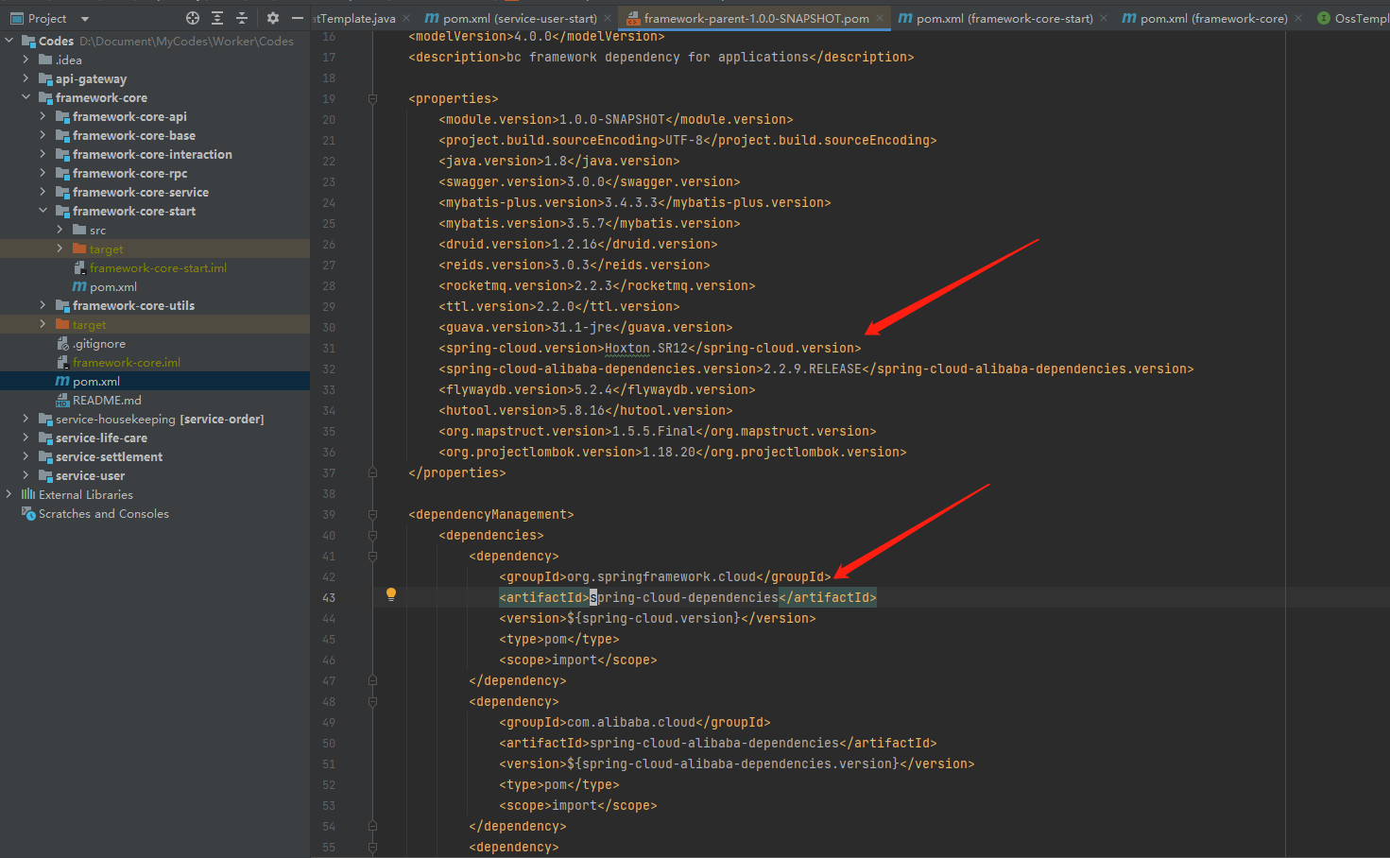
Task: Switch to the tab ending in tTemplate.java
Action: coord(354,18)
